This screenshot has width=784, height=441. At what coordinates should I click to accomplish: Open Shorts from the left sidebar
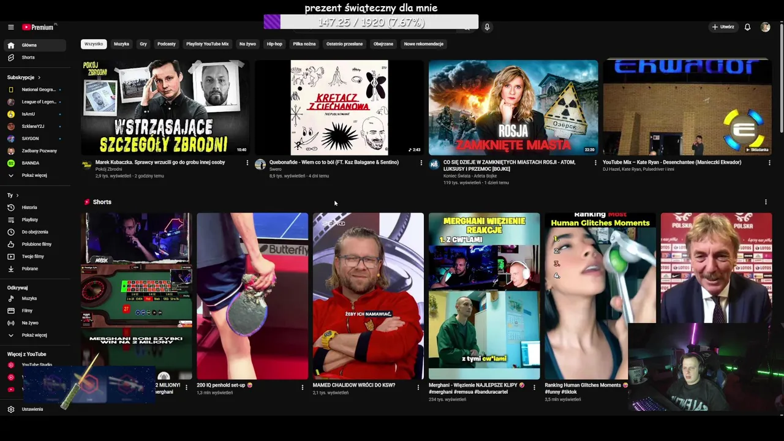pyautogui.click(x=36, y=58)
